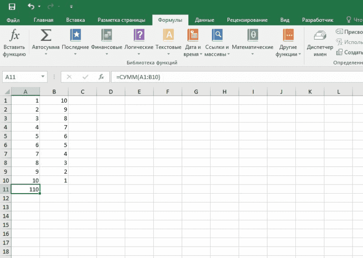Image resolution: width=363 pixels, height=258 pixels.
Task: Open the Финансовые functions library
Action: (107, 35)
